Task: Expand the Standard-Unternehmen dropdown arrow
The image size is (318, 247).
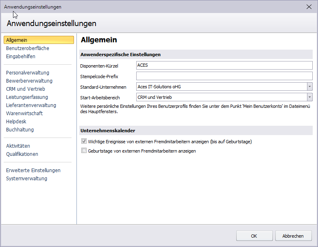Action: 309,86
